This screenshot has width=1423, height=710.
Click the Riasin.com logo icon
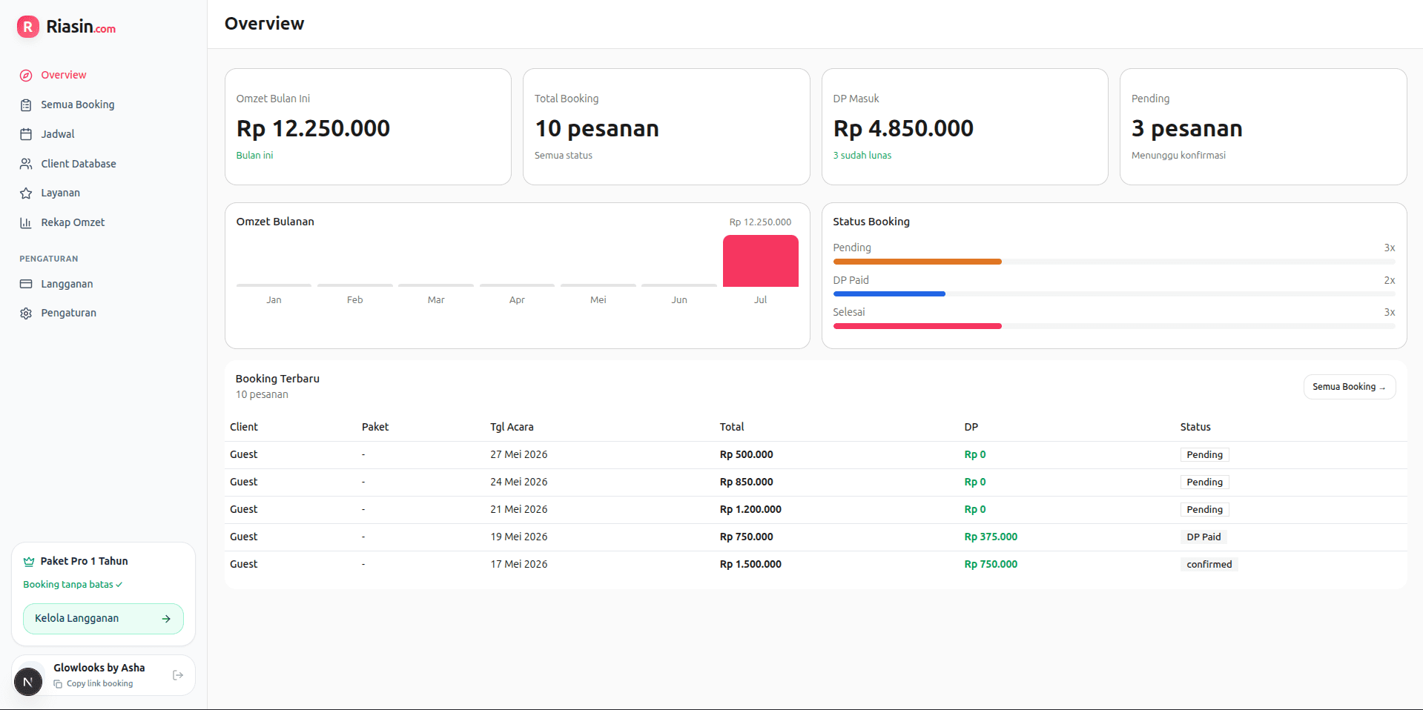point(28,27)
